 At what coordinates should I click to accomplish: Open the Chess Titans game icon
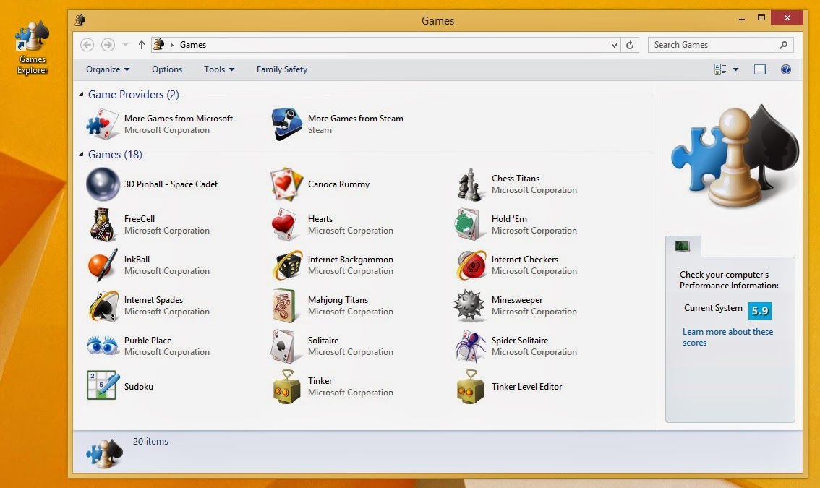point(469,184)
